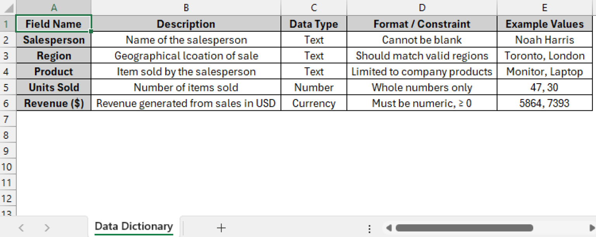This screenshot has height=237, width=596.
Task: Open the sheet options kebab menu
Action: click(x=369, y=228)
